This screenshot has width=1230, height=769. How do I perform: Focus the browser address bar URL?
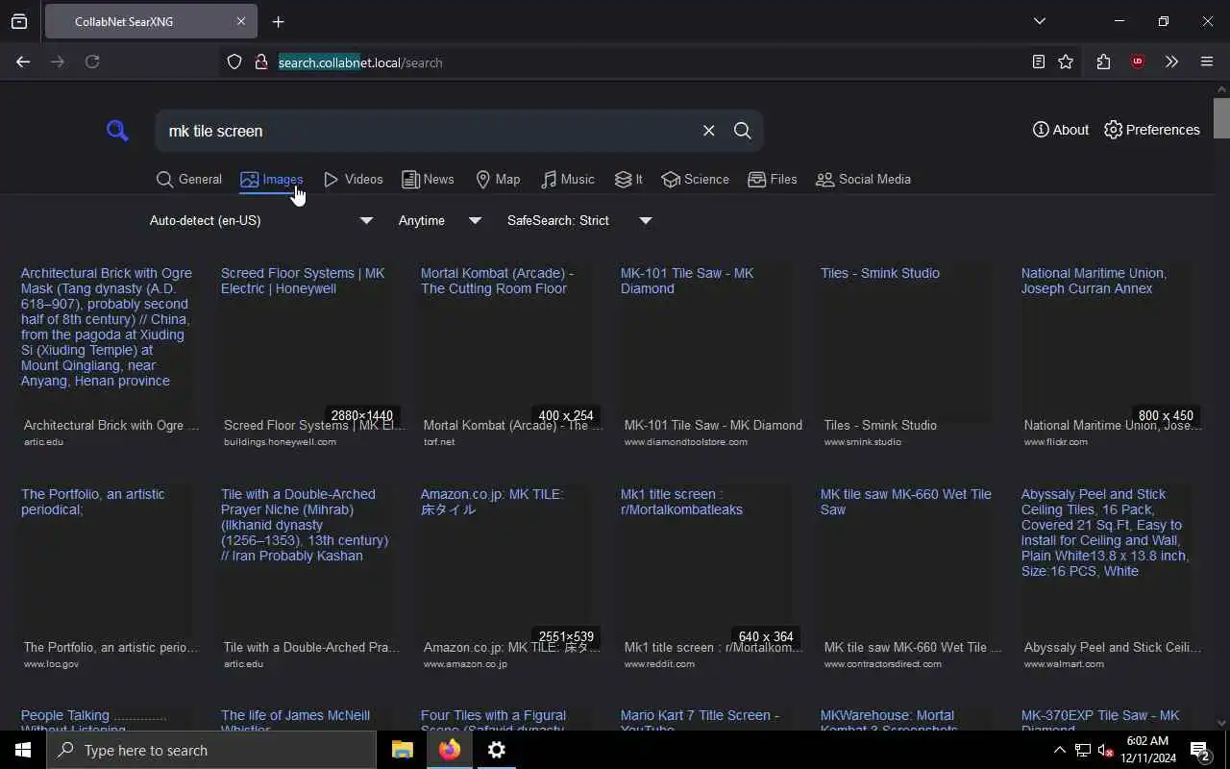360,62
